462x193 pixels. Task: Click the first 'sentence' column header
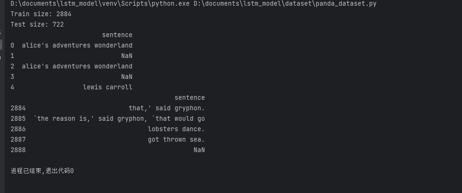click(117, 35)
